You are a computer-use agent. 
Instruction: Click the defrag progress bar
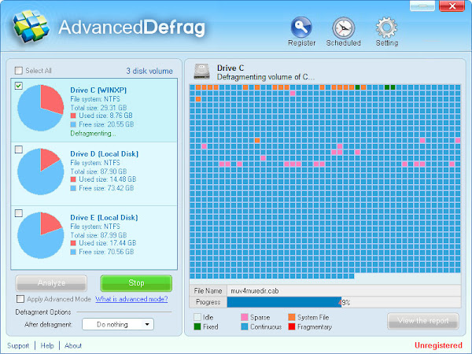(x=344, y=302)
